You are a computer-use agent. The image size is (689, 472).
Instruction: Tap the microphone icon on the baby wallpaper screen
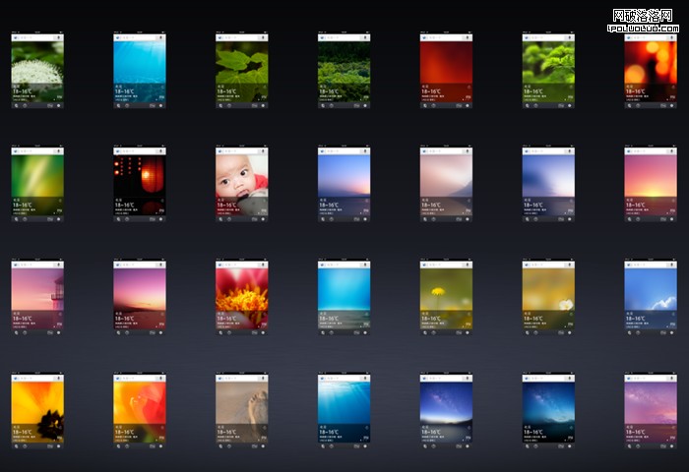[264, 151]
